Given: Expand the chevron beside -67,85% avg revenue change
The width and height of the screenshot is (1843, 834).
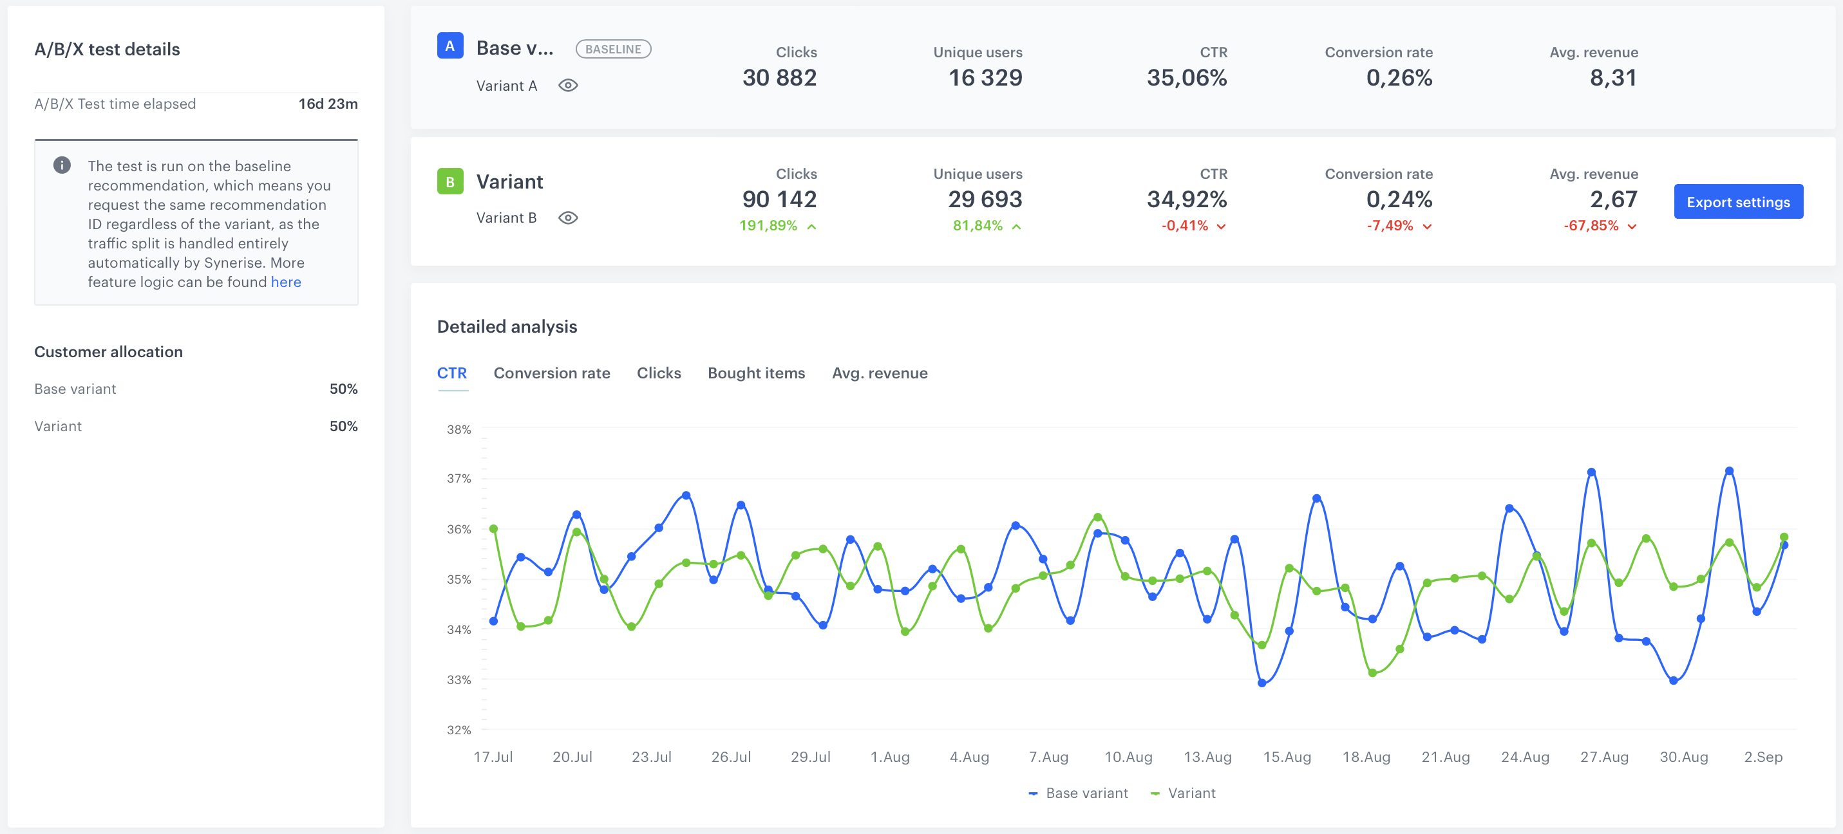Looking at the screenshot, I should coord(1632,227).
